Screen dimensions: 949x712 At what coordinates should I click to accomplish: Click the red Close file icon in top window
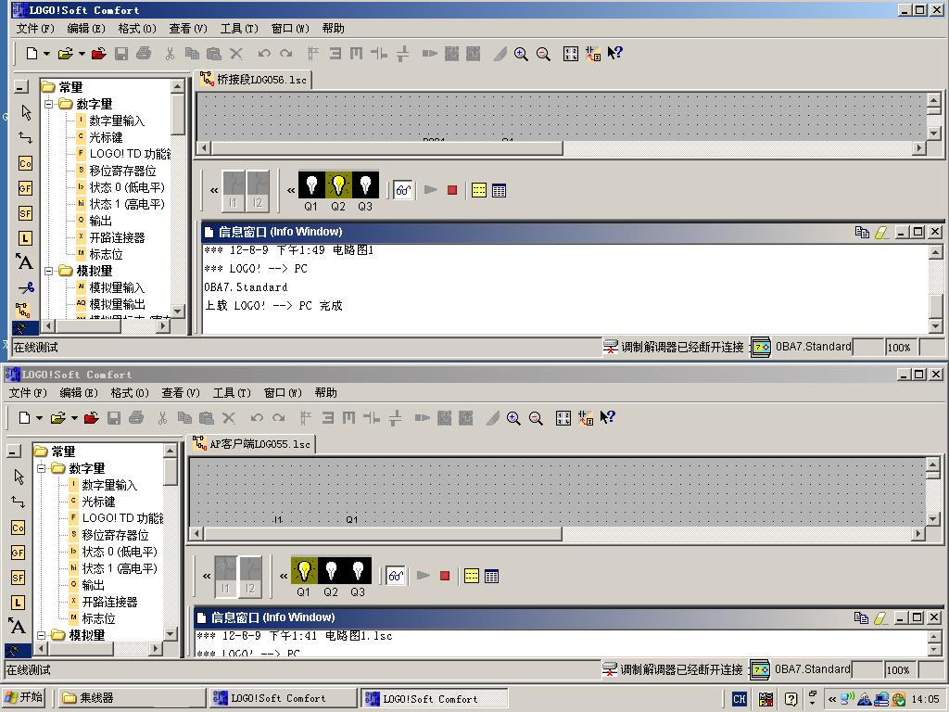(98, 54)
